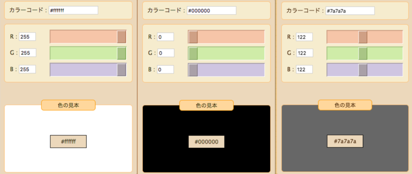This screenshot has width=412, height=174.
Task: Click the 'R :' label beside value 255
Action: pyautogui.click(x=13, y=37)
